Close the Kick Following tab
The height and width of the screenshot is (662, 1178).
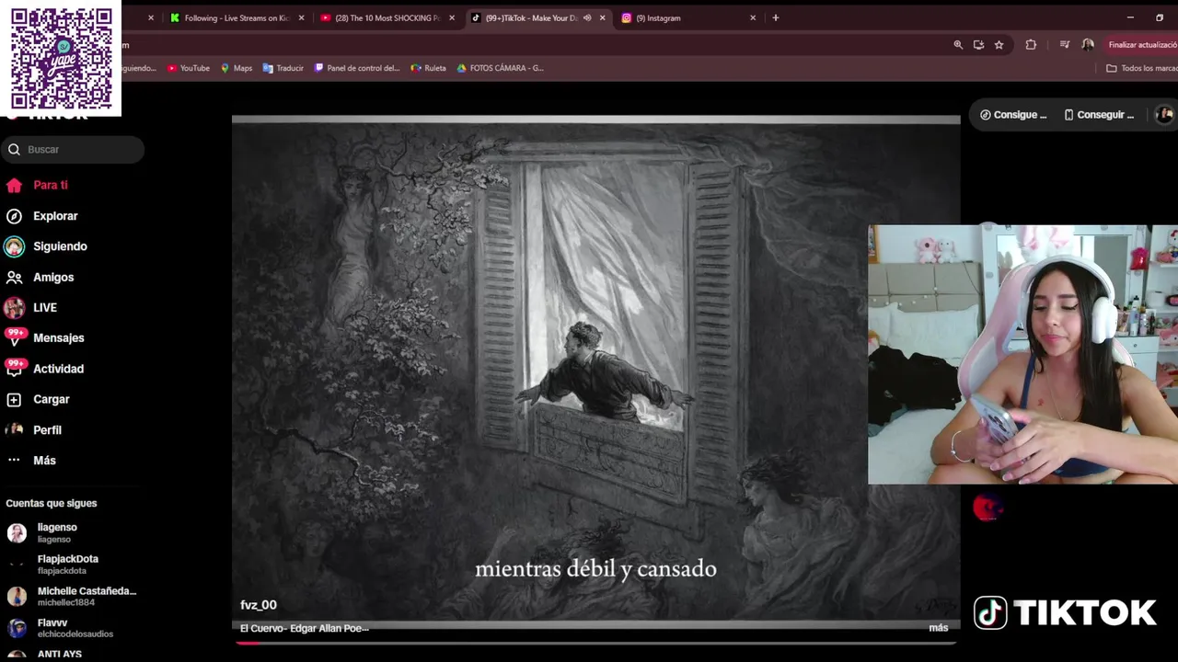click(x=301, y=17)
